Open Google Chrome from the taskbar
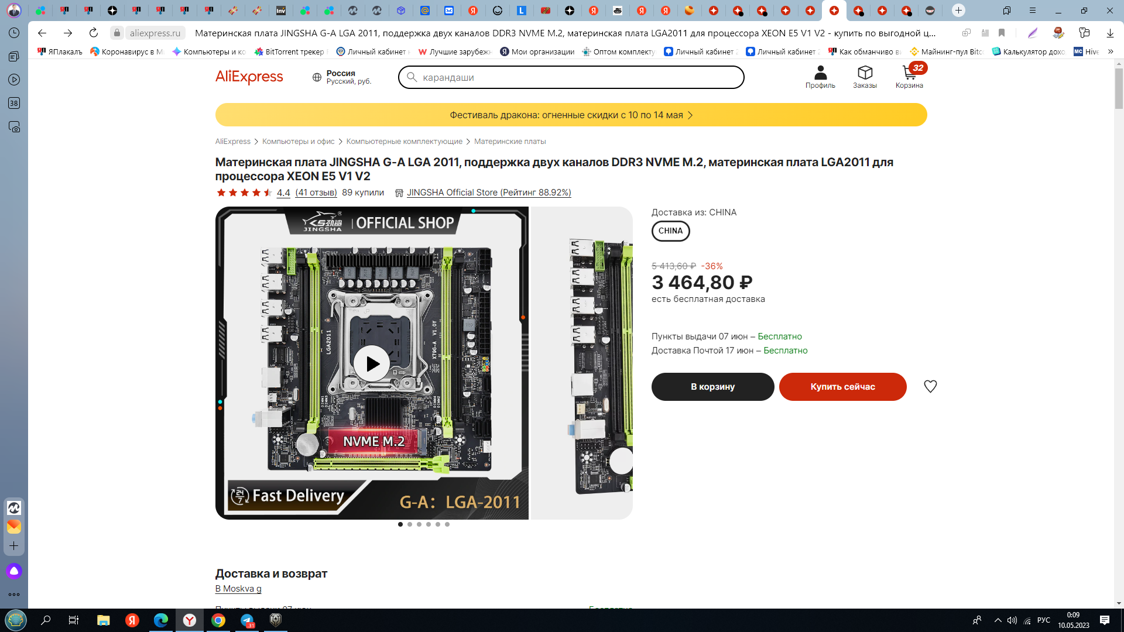Viewport: 1124px width, 632px height. coord(218,620)
